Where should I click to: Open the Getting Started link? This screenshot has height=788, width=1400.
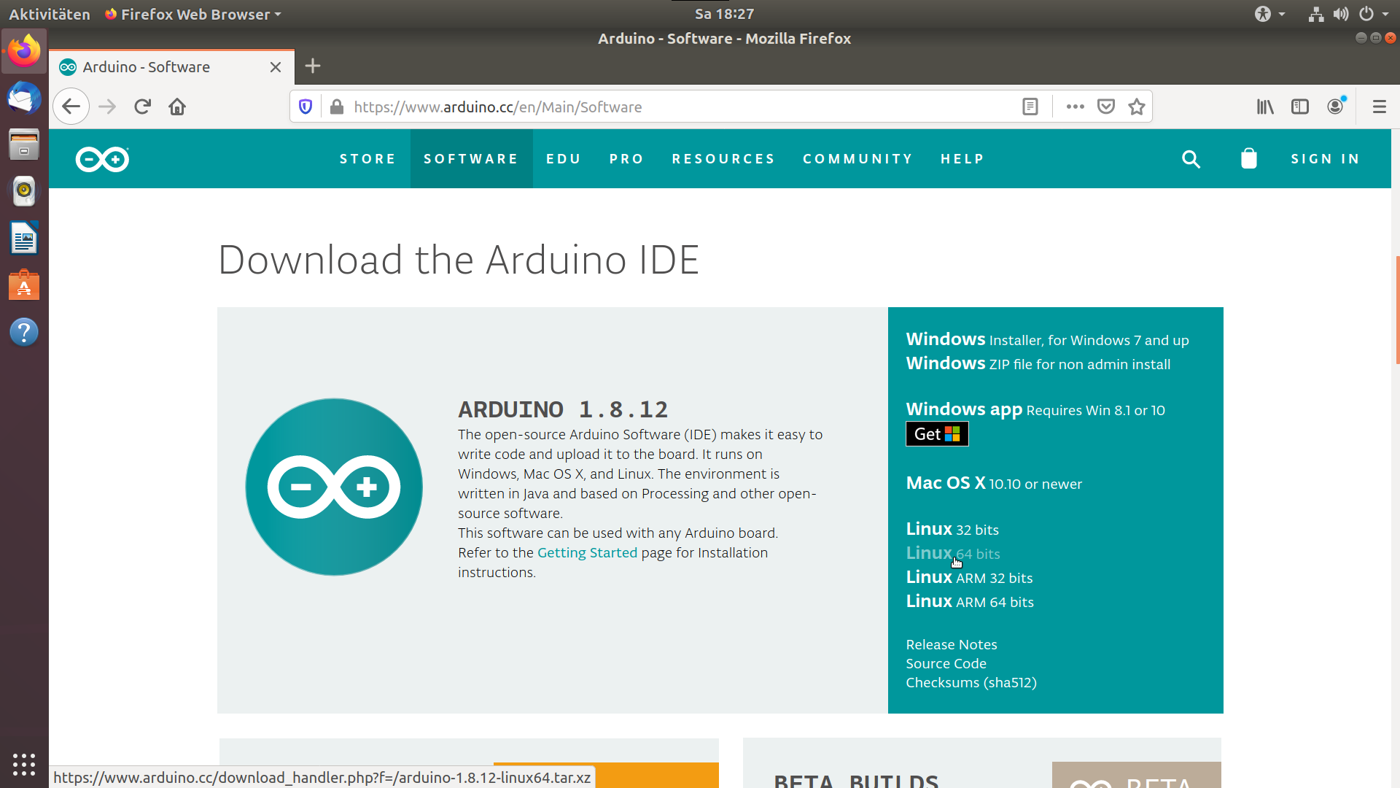pos(587,552)
